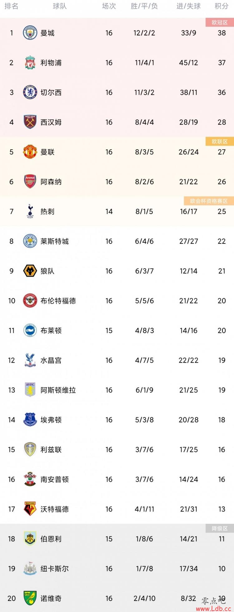Click the 欧冠区 zone label
This screenshot has width=234, height=612.
(220, 23)
